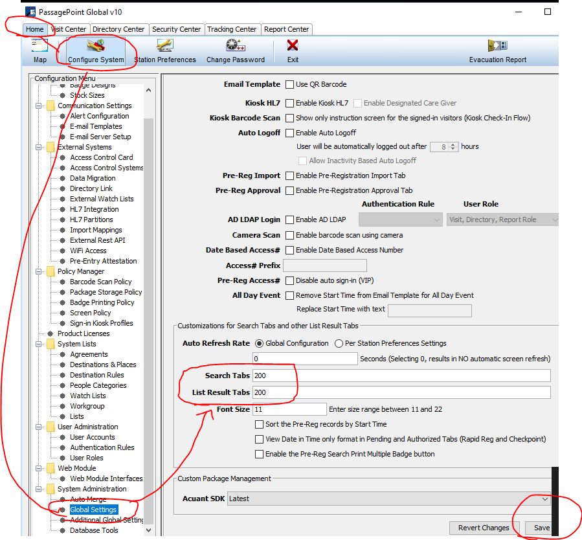
Task: Tick the Enable AD LDAP checkbox
Action: 289,219
